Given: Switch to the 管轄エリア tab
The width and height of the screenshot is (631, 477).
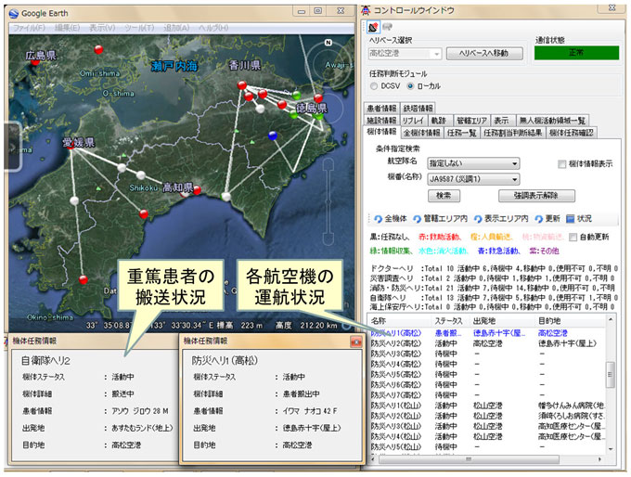Looking at the screenshot, I should pos(471,121).
